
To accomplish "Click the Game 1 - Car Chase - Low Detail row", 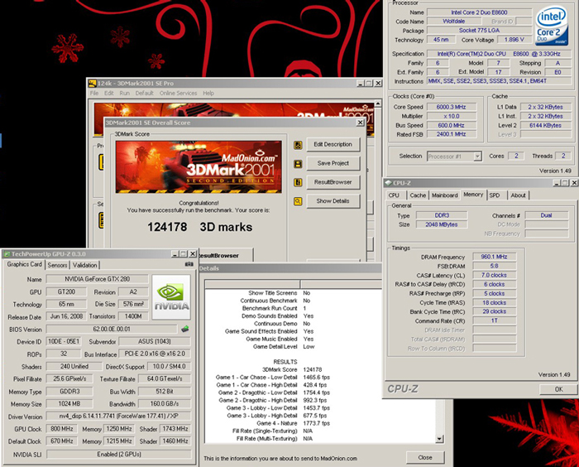I will (272, 377).
